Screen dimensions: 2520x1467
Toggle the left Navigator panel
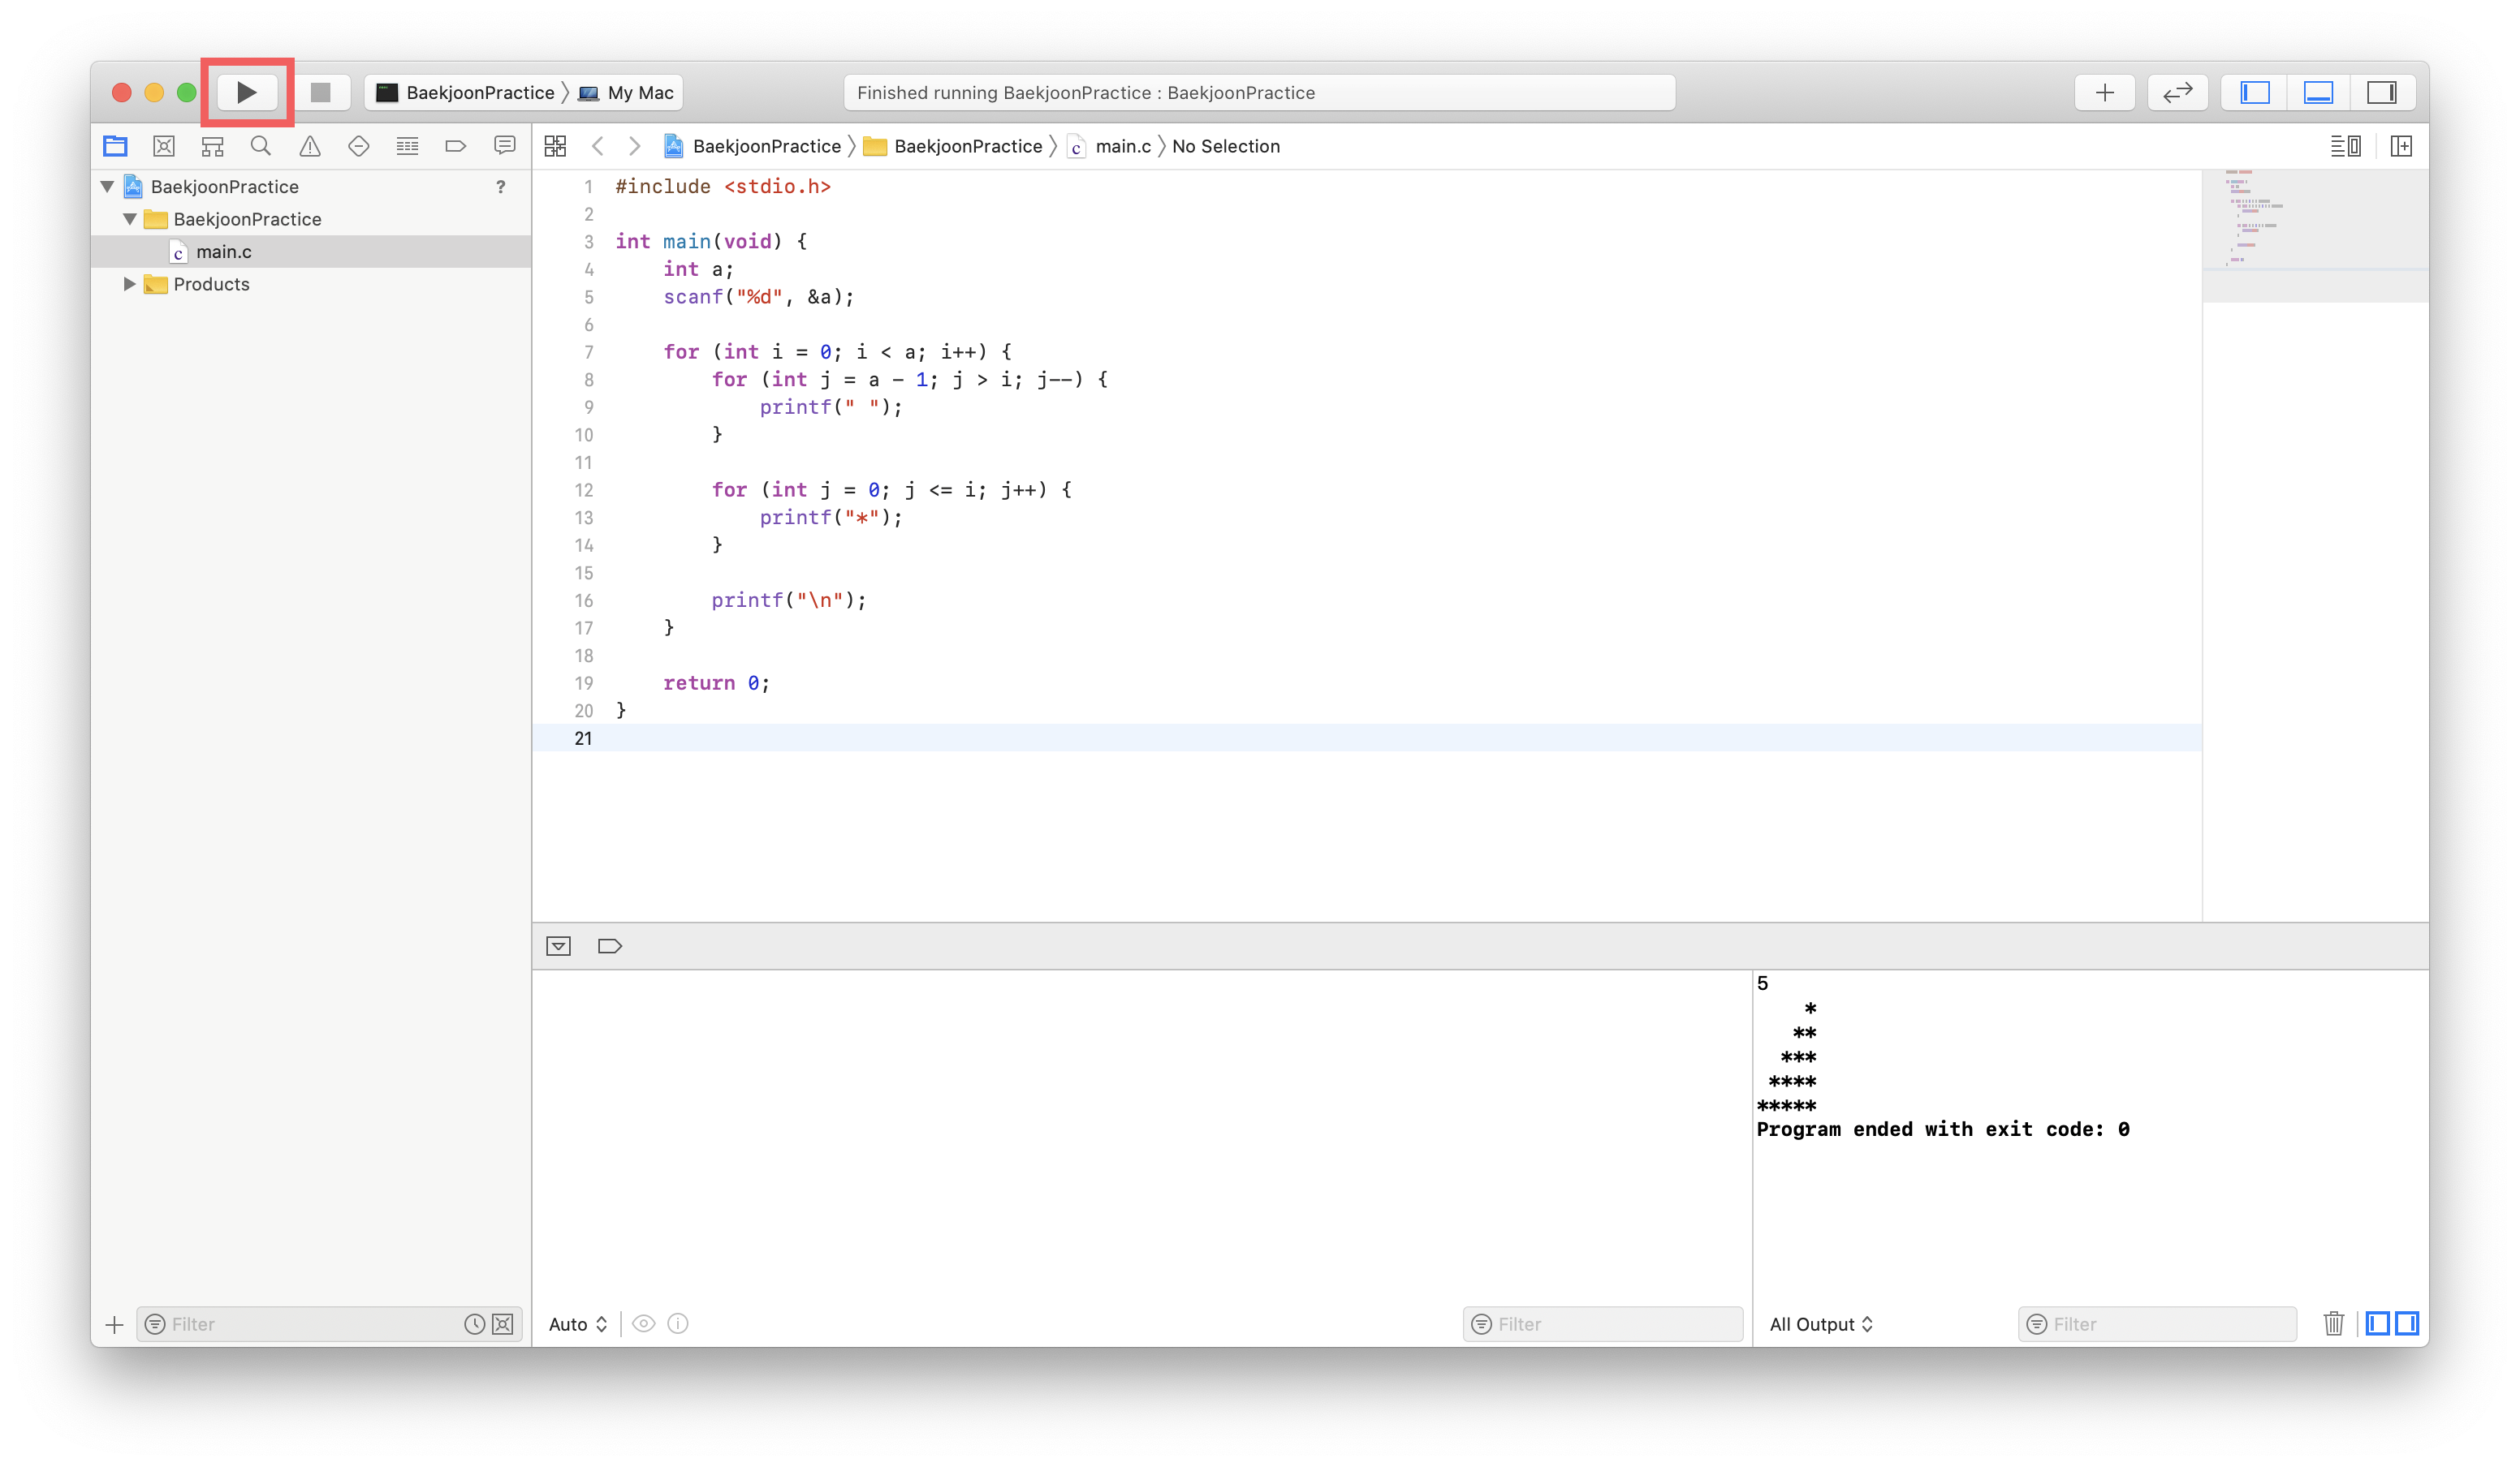[x=2254, y=93]
